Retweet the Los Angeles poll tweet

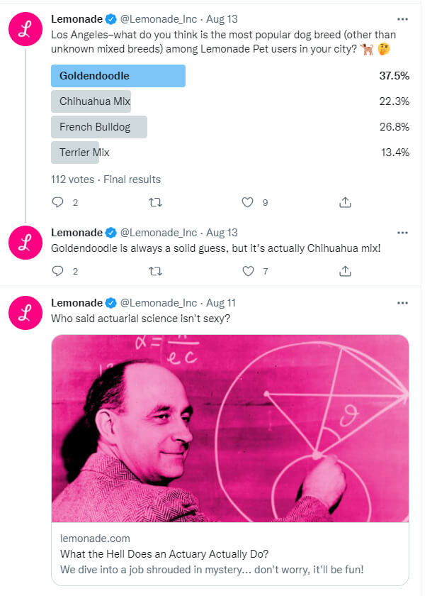pos(156,202)
